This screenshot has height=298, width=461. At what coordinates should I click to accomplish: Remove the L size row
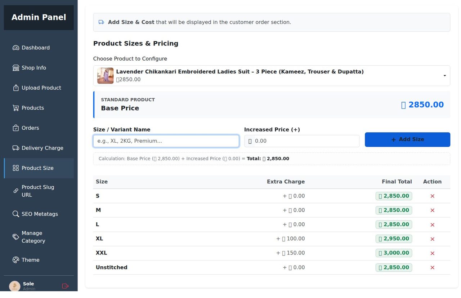pos(433,224)
